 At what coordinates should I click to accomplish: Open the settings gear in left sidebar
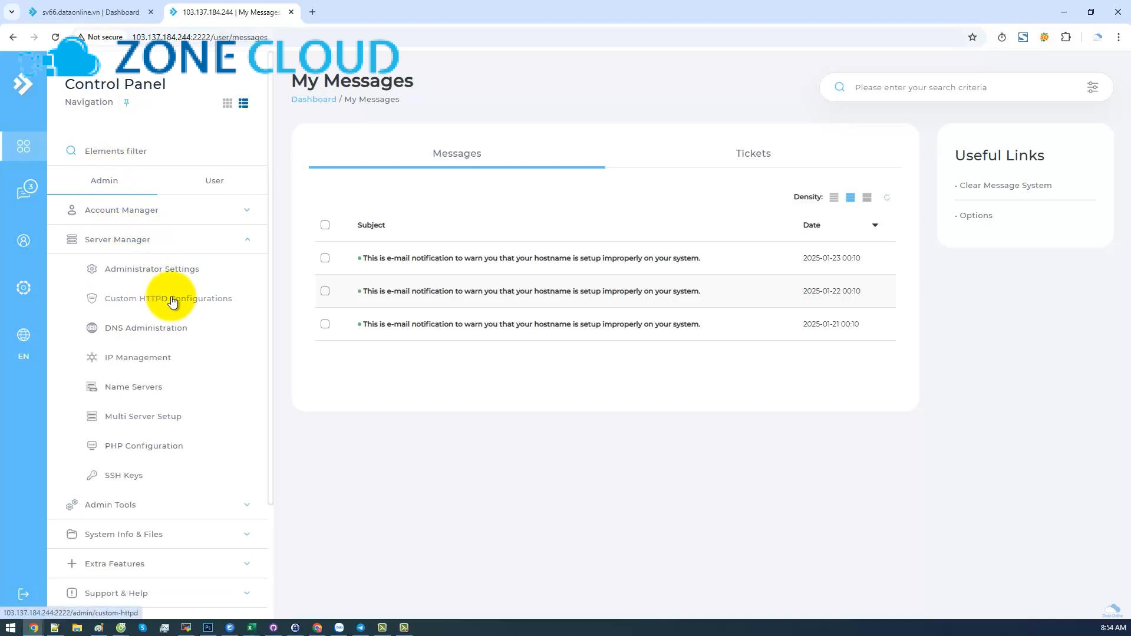(24, 288)
